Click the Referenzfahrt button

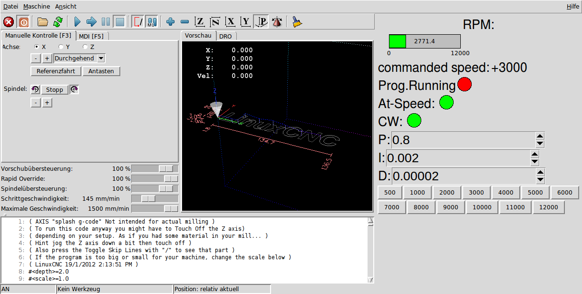point(56,71)
